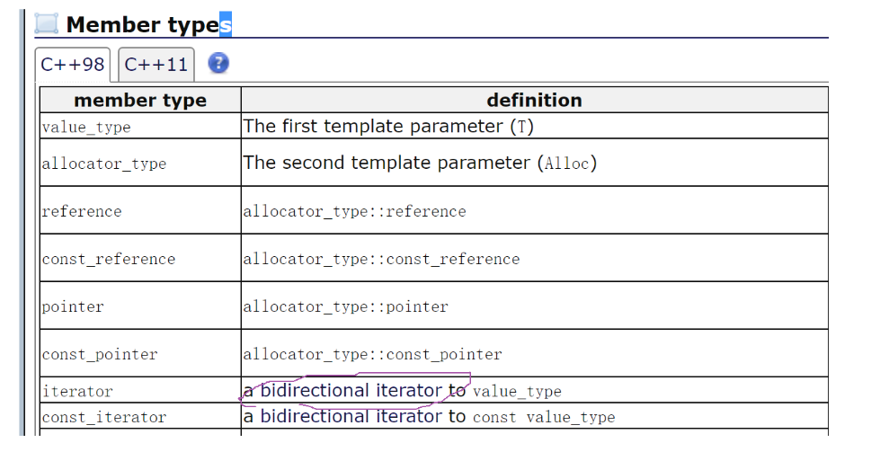
Task: Click 'a bidirectional iterator to value_type' text
Action: click(x=402, y=391)
